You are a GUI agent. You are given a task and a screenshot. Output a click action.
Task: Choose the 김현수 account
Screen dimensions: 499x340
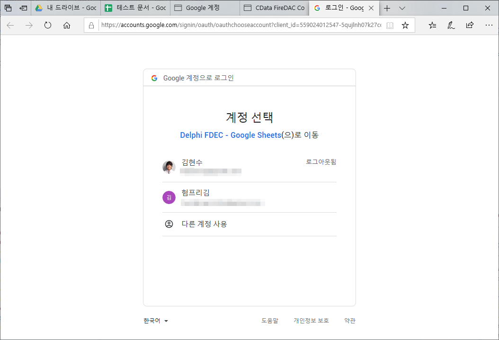pyautogui.click(x=249, y=167)
